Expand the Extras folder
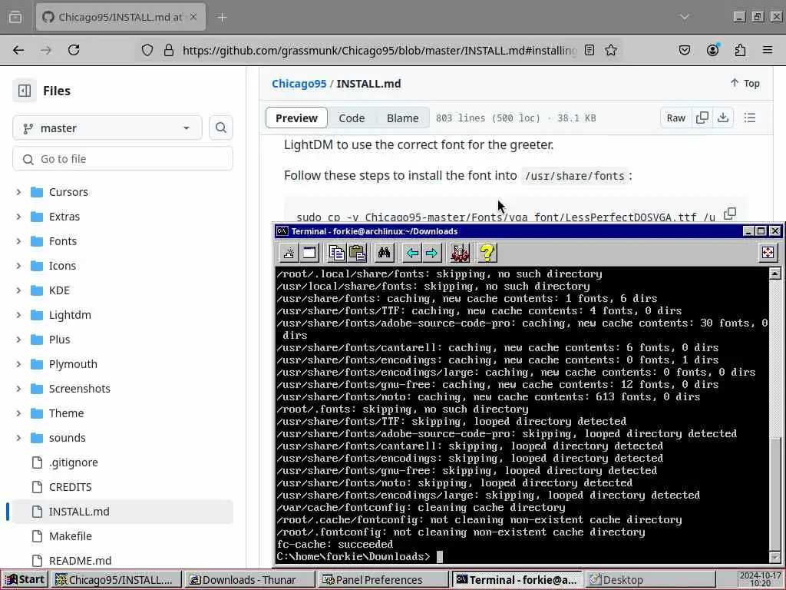The image size is (786, 590). 18,217
